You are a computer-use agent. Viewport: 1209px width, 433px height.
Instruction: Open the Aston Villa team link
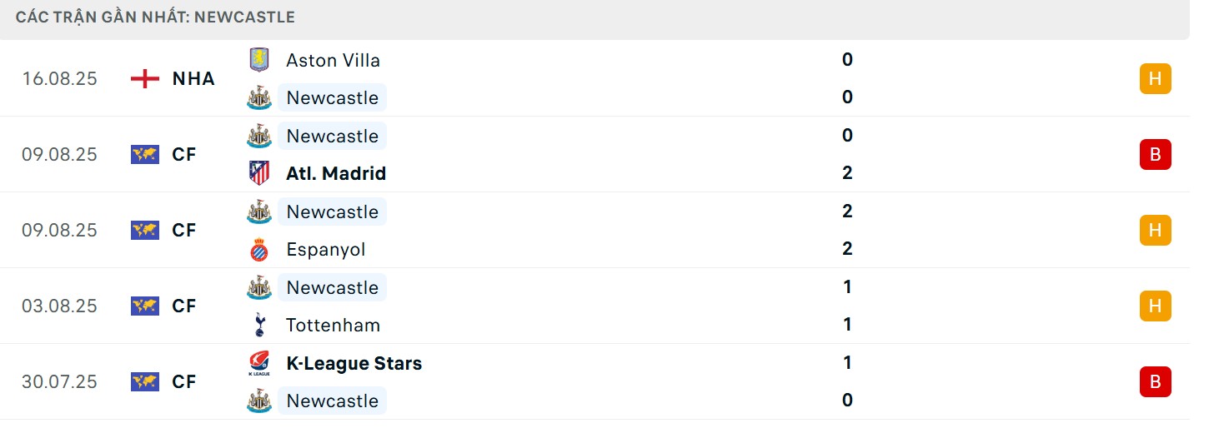point(333,60)
